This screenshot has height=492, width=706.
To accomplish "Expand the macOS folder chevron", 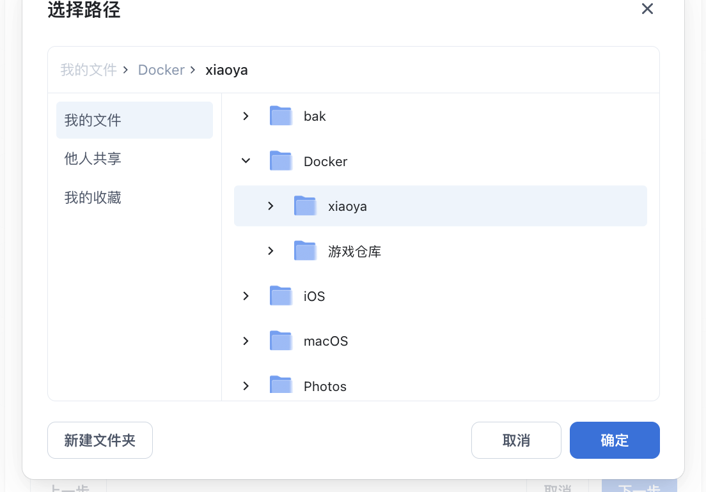I will coord(246,341).
